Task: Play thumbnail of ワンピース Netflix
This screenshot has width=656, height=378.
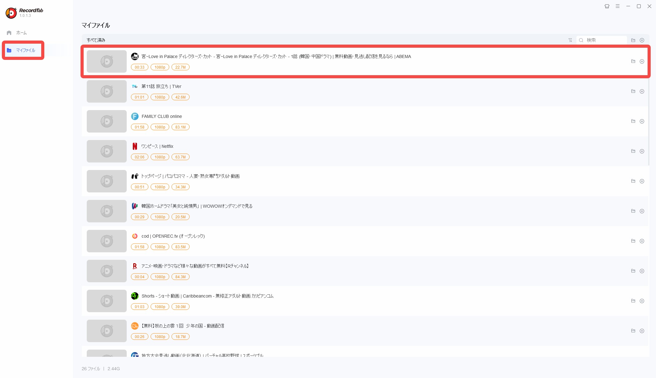Action: click(x=107, y=151)
